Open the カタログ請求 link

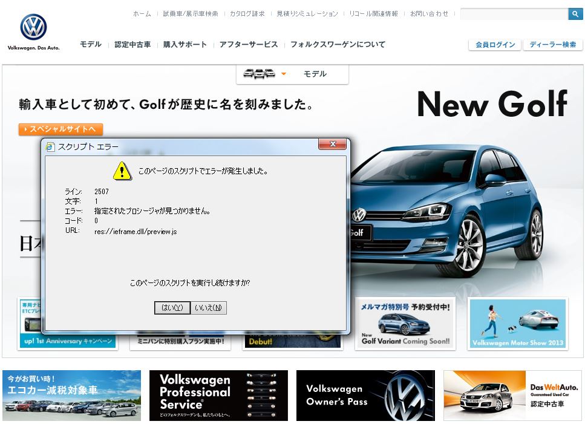247,14
